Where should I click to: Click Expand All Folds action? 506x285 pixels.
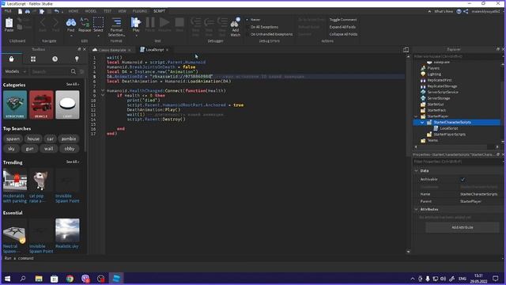[x=342, y=27]
